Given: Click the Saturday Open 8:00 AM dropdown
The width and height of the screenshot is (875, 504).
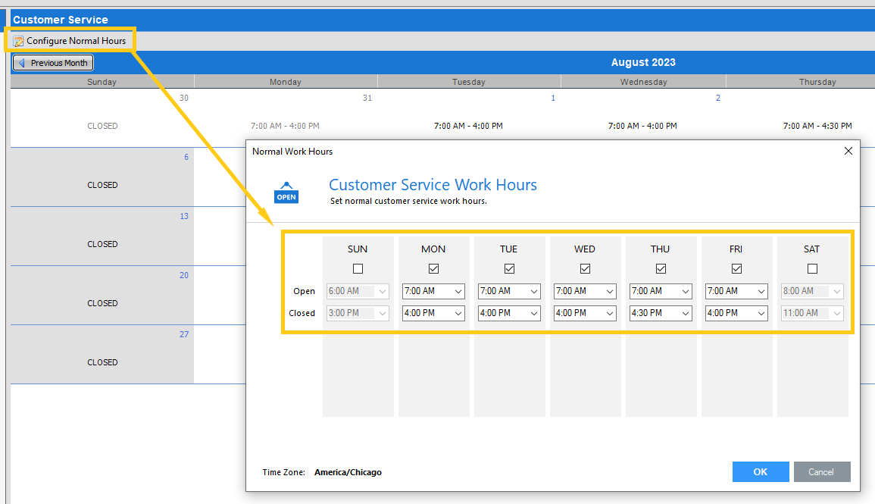Looking at the screenshot, I should pos(812,291).
